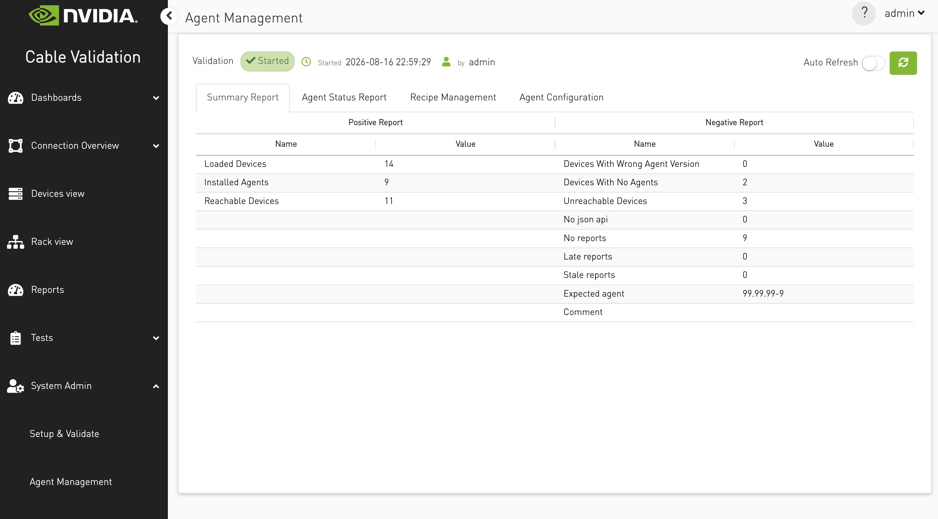Viewport: 938px width, 519px height.
Task: Select the Summary Report tab
Action: click(242, 97)
